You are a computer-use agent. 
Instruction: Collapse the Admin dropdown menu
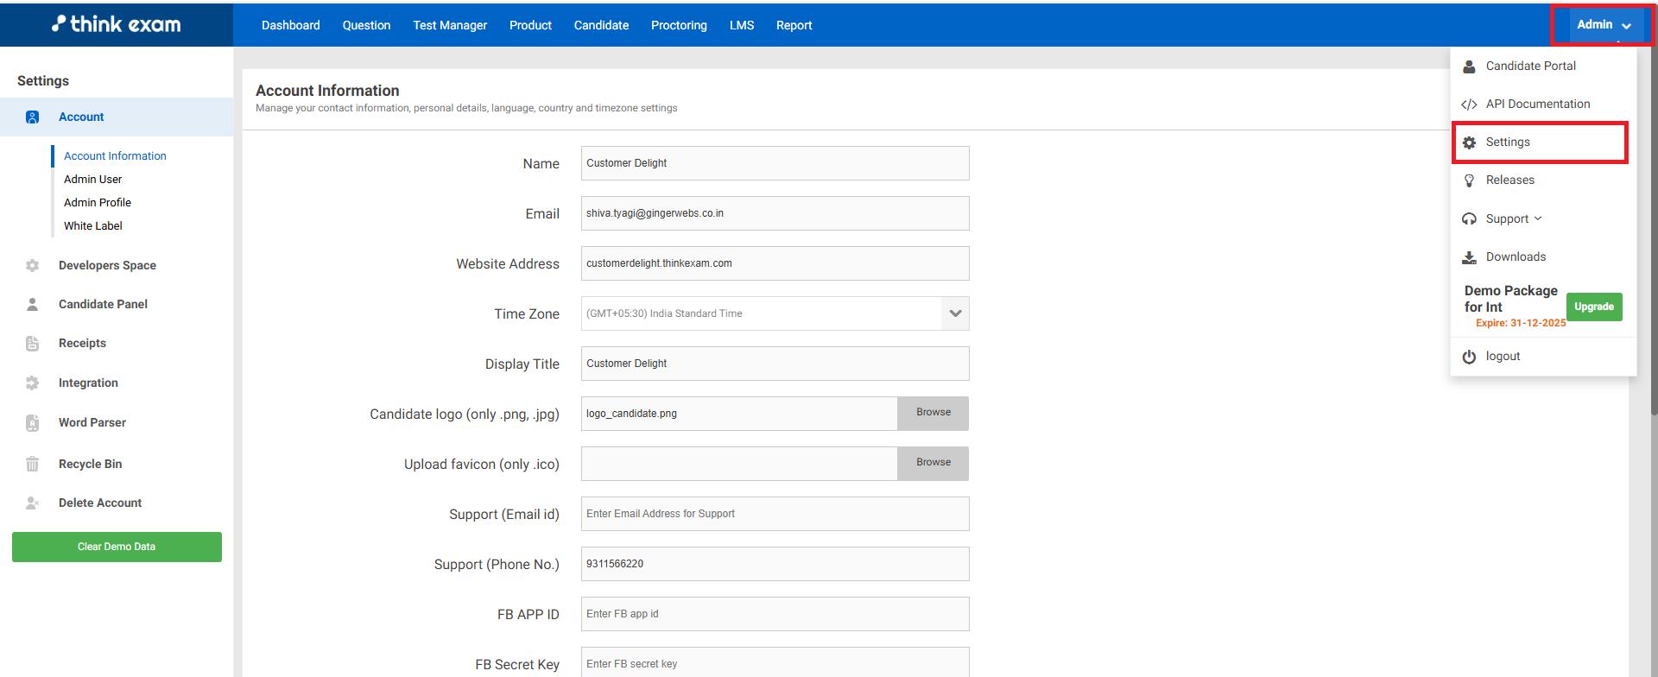(x=1603, y=25)
